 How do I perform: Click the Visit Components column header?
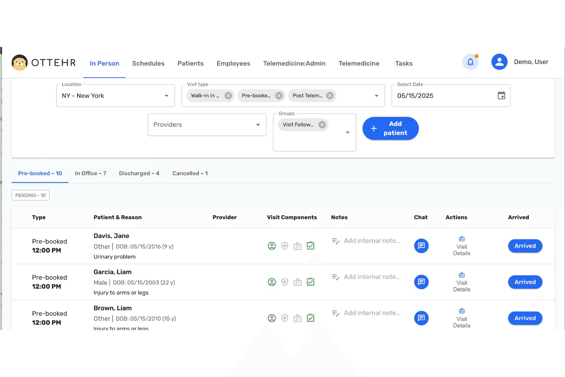tap(292, 217)
